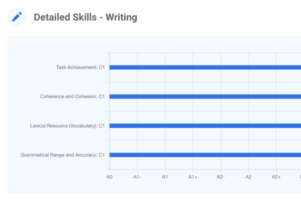The height and width of the screenshot is (201, 301).
Task: Select the Coherence and Cohesion: C1 label
Action: pos(72,97)
